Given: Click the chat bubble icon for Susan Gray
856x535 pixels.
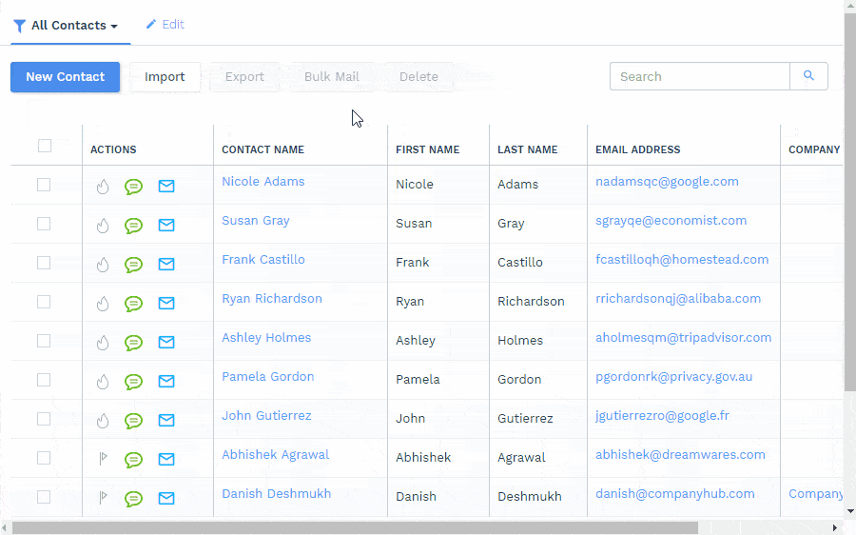Looking at the screenshot, I should click(134, 226).
